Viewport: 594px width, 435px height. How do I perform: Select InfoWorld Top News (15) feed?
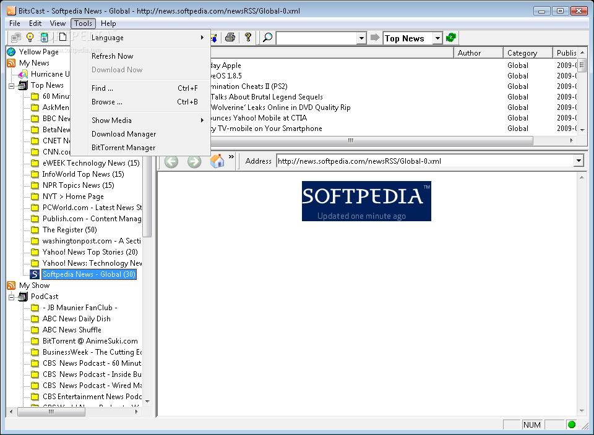tap(84, 174)
